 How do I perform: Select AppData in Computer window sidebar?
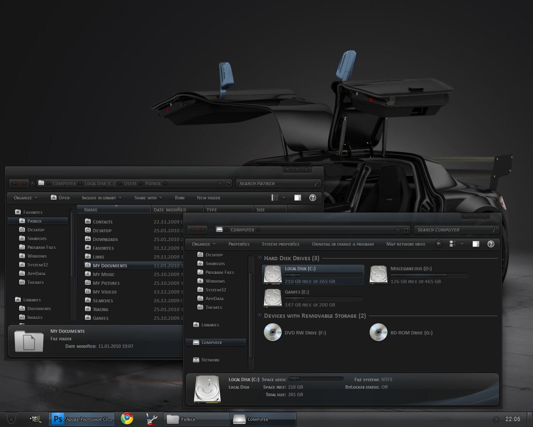coord(214,299)
